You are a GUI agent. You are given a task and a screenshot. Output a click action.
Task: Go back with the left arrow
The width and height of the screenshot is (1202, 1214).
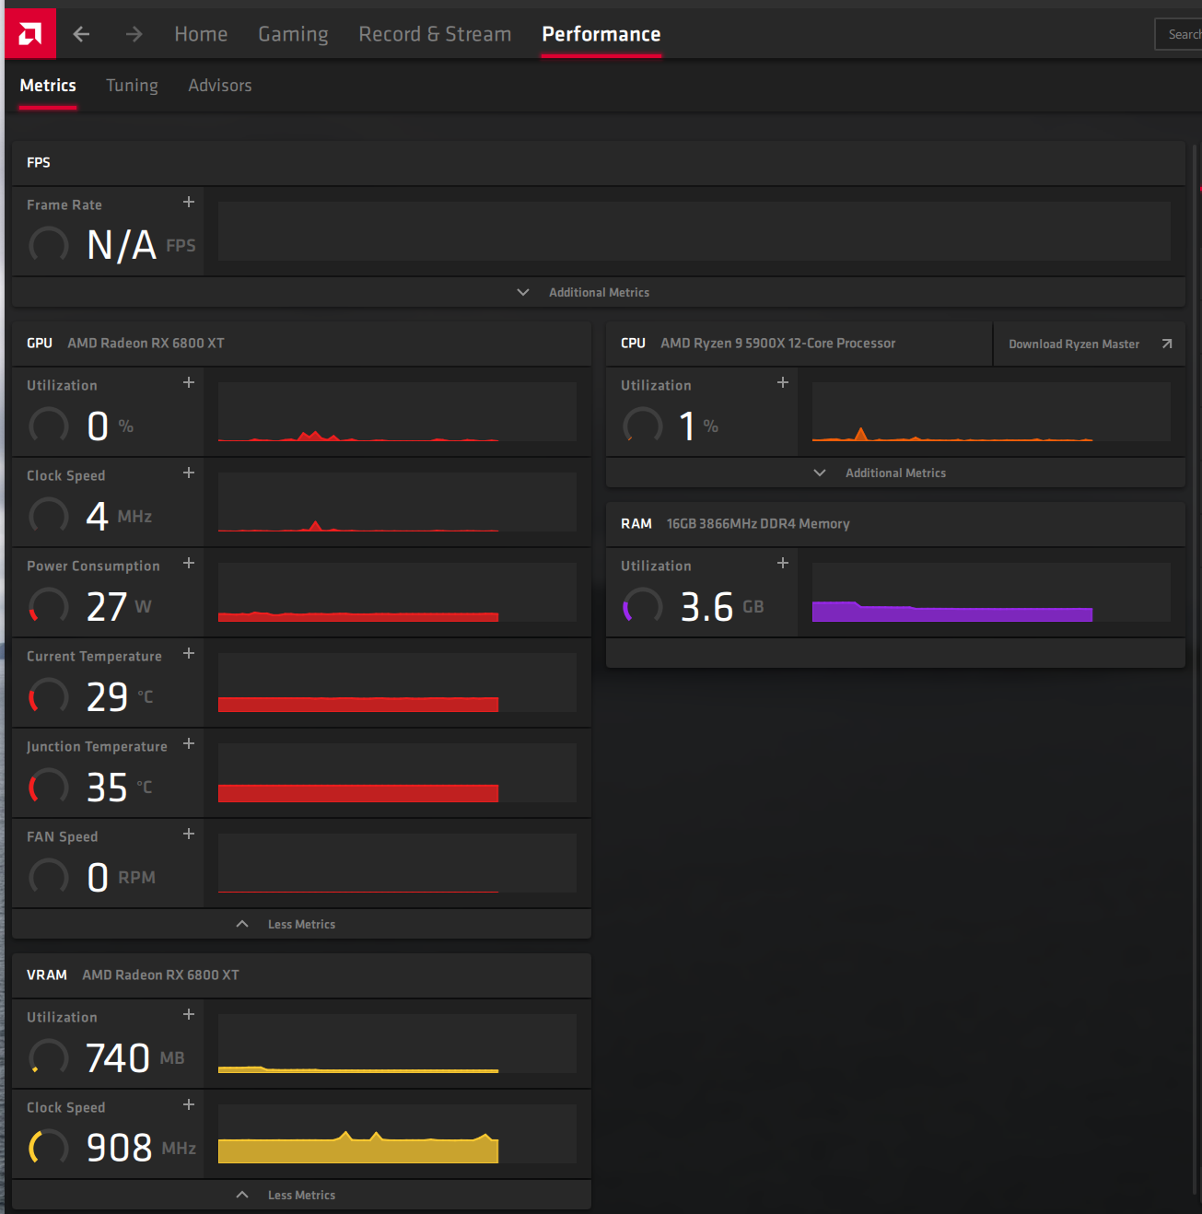point(81,34)
